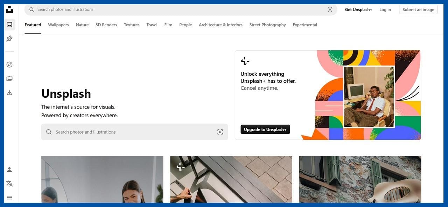Select the 3D Renders category tab
This screenshot has height=207, width=448.
click(x=106, y=25)
